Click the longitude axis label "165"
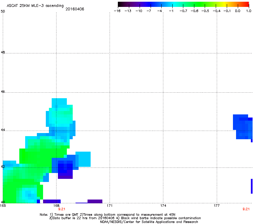The height and width of the screenshot is (224, 255). click(3, 206)
